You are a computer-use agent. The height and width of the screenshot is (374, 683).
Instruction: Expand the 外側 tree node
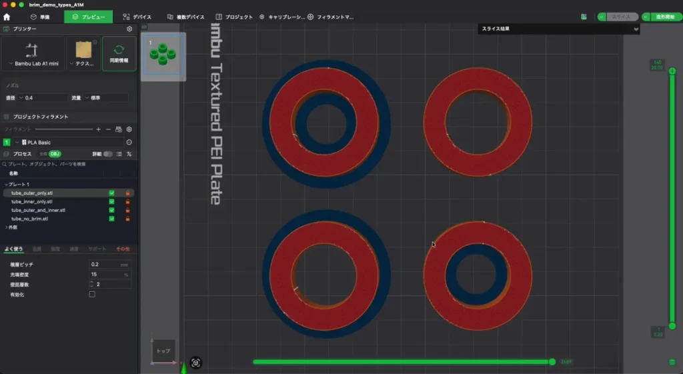(6, 227)
